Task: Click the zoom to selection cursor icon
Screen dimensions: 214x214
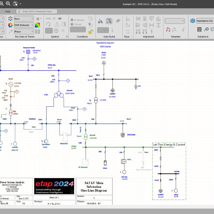Action: click(x=15, y=4)
